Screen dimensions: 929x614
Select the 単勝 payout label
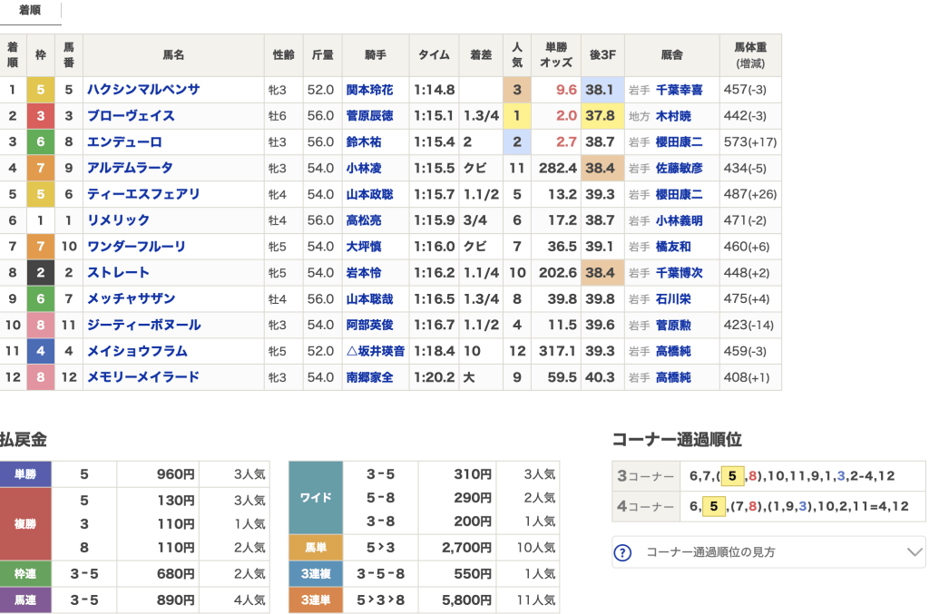(25, 473)
